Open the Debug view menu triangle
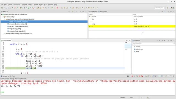This screenshot has height=99, width=176. coord(80,12)
